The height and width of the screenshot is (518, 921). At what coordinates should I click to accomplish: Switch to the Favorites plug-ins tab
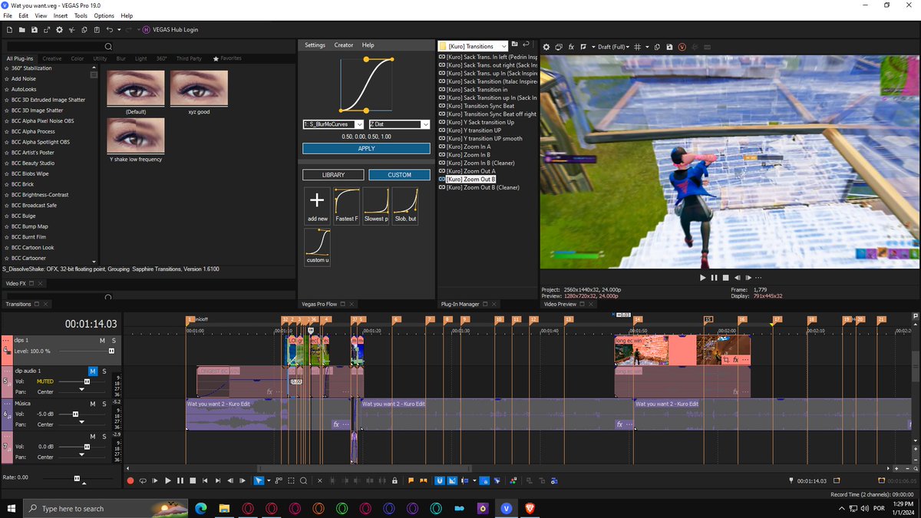pos(227,58)
